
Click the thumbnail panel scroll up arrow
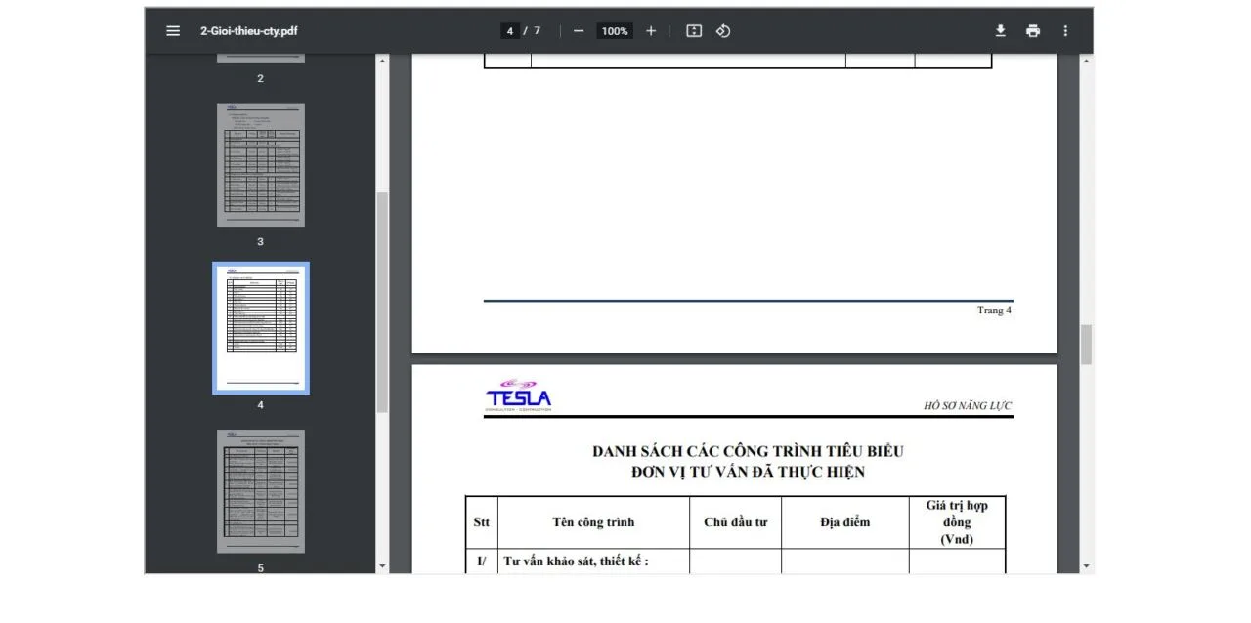pos(382,61)
